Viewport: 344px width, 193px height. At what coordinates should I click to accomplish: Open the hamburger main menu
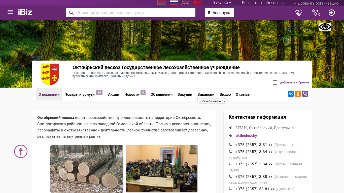click(10, 12)
